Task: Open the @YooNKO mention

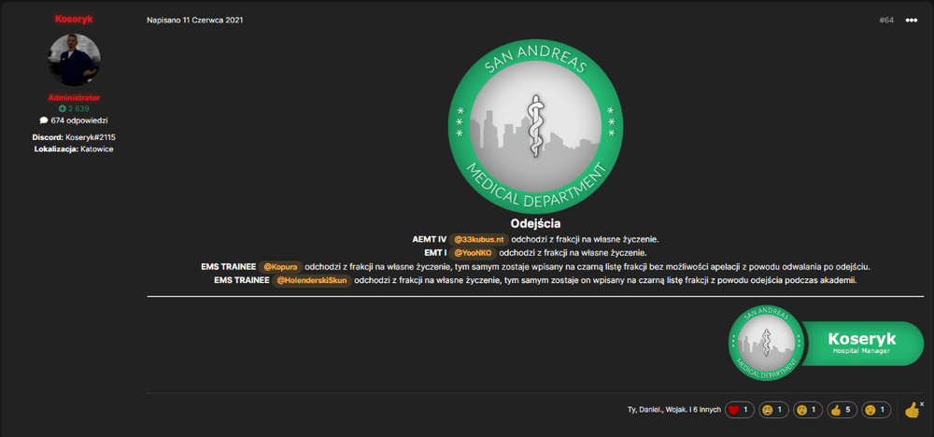Action: (473, 253)
